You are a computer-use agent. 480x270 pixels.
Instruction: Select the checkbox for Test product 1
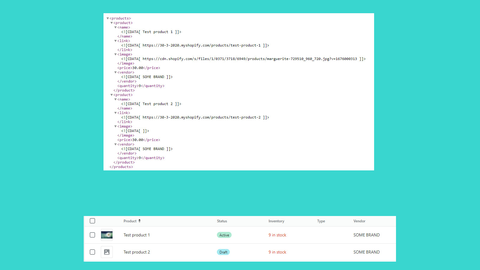pyautogui.click(x=92, y=235)
